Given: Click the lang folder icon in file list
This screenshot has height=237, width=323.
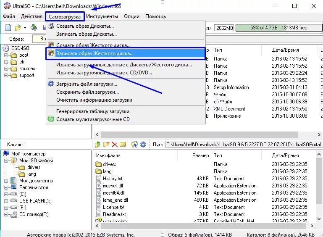Looking at the screenshot, I should pos(99,171).
